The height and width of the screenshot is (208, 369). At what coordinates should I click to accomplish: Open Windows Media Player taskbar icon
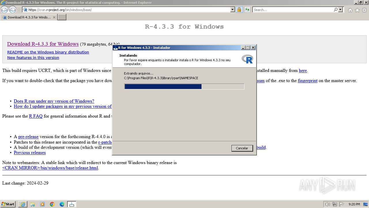[x=42, y=204]
